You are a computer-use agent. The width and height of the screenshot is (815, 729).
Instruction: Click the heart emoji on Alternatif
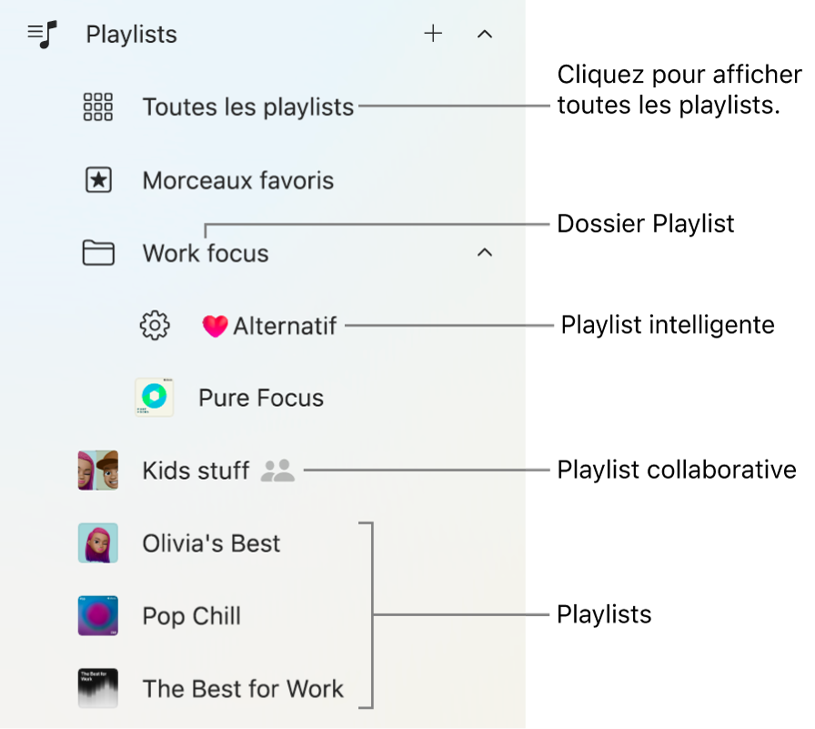(216, 325)
